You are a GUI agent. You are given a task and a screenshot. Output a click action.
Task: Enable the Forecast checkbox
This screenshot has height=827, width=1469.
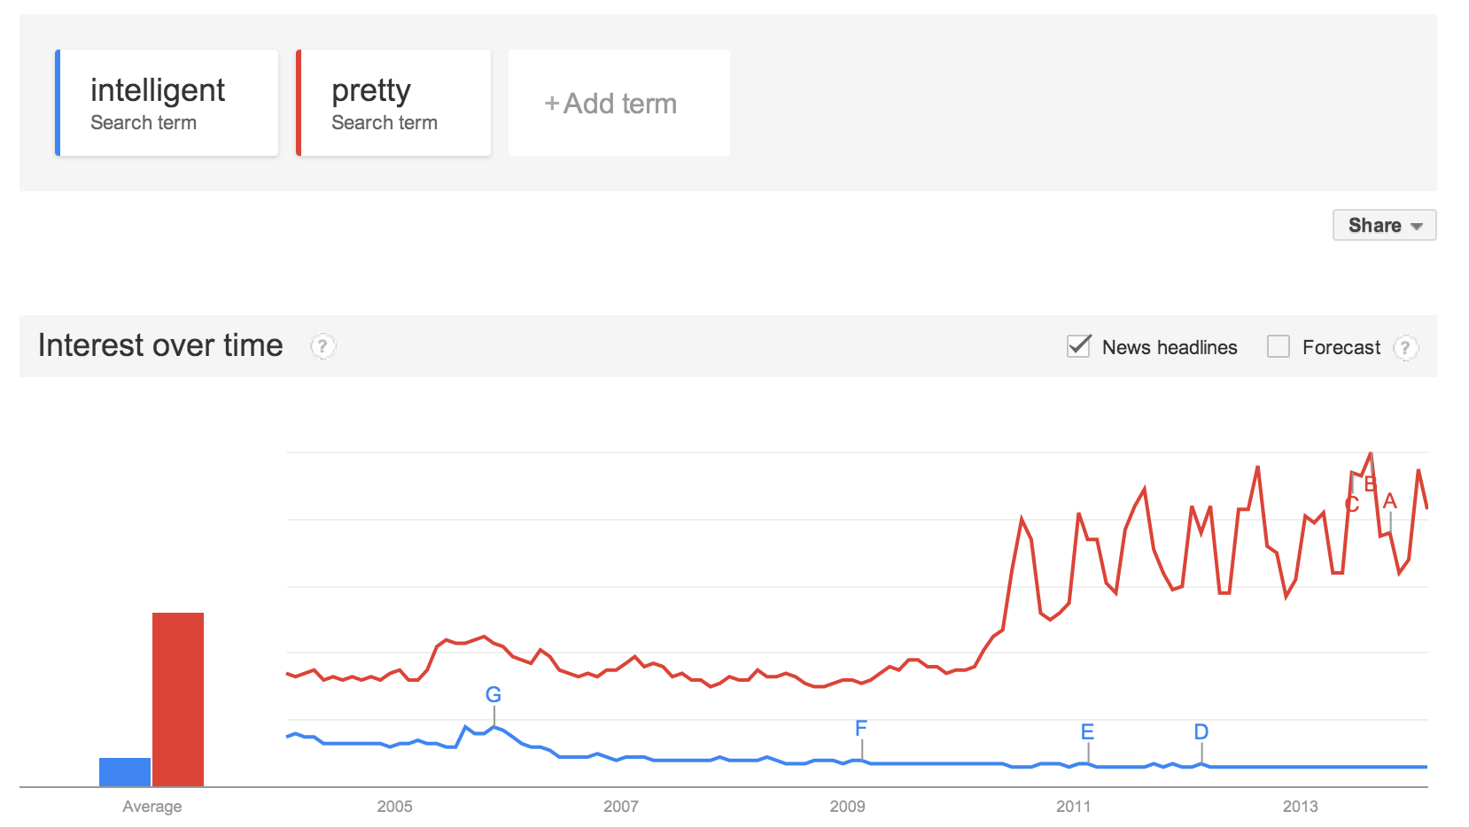(x=1278, y=346)
